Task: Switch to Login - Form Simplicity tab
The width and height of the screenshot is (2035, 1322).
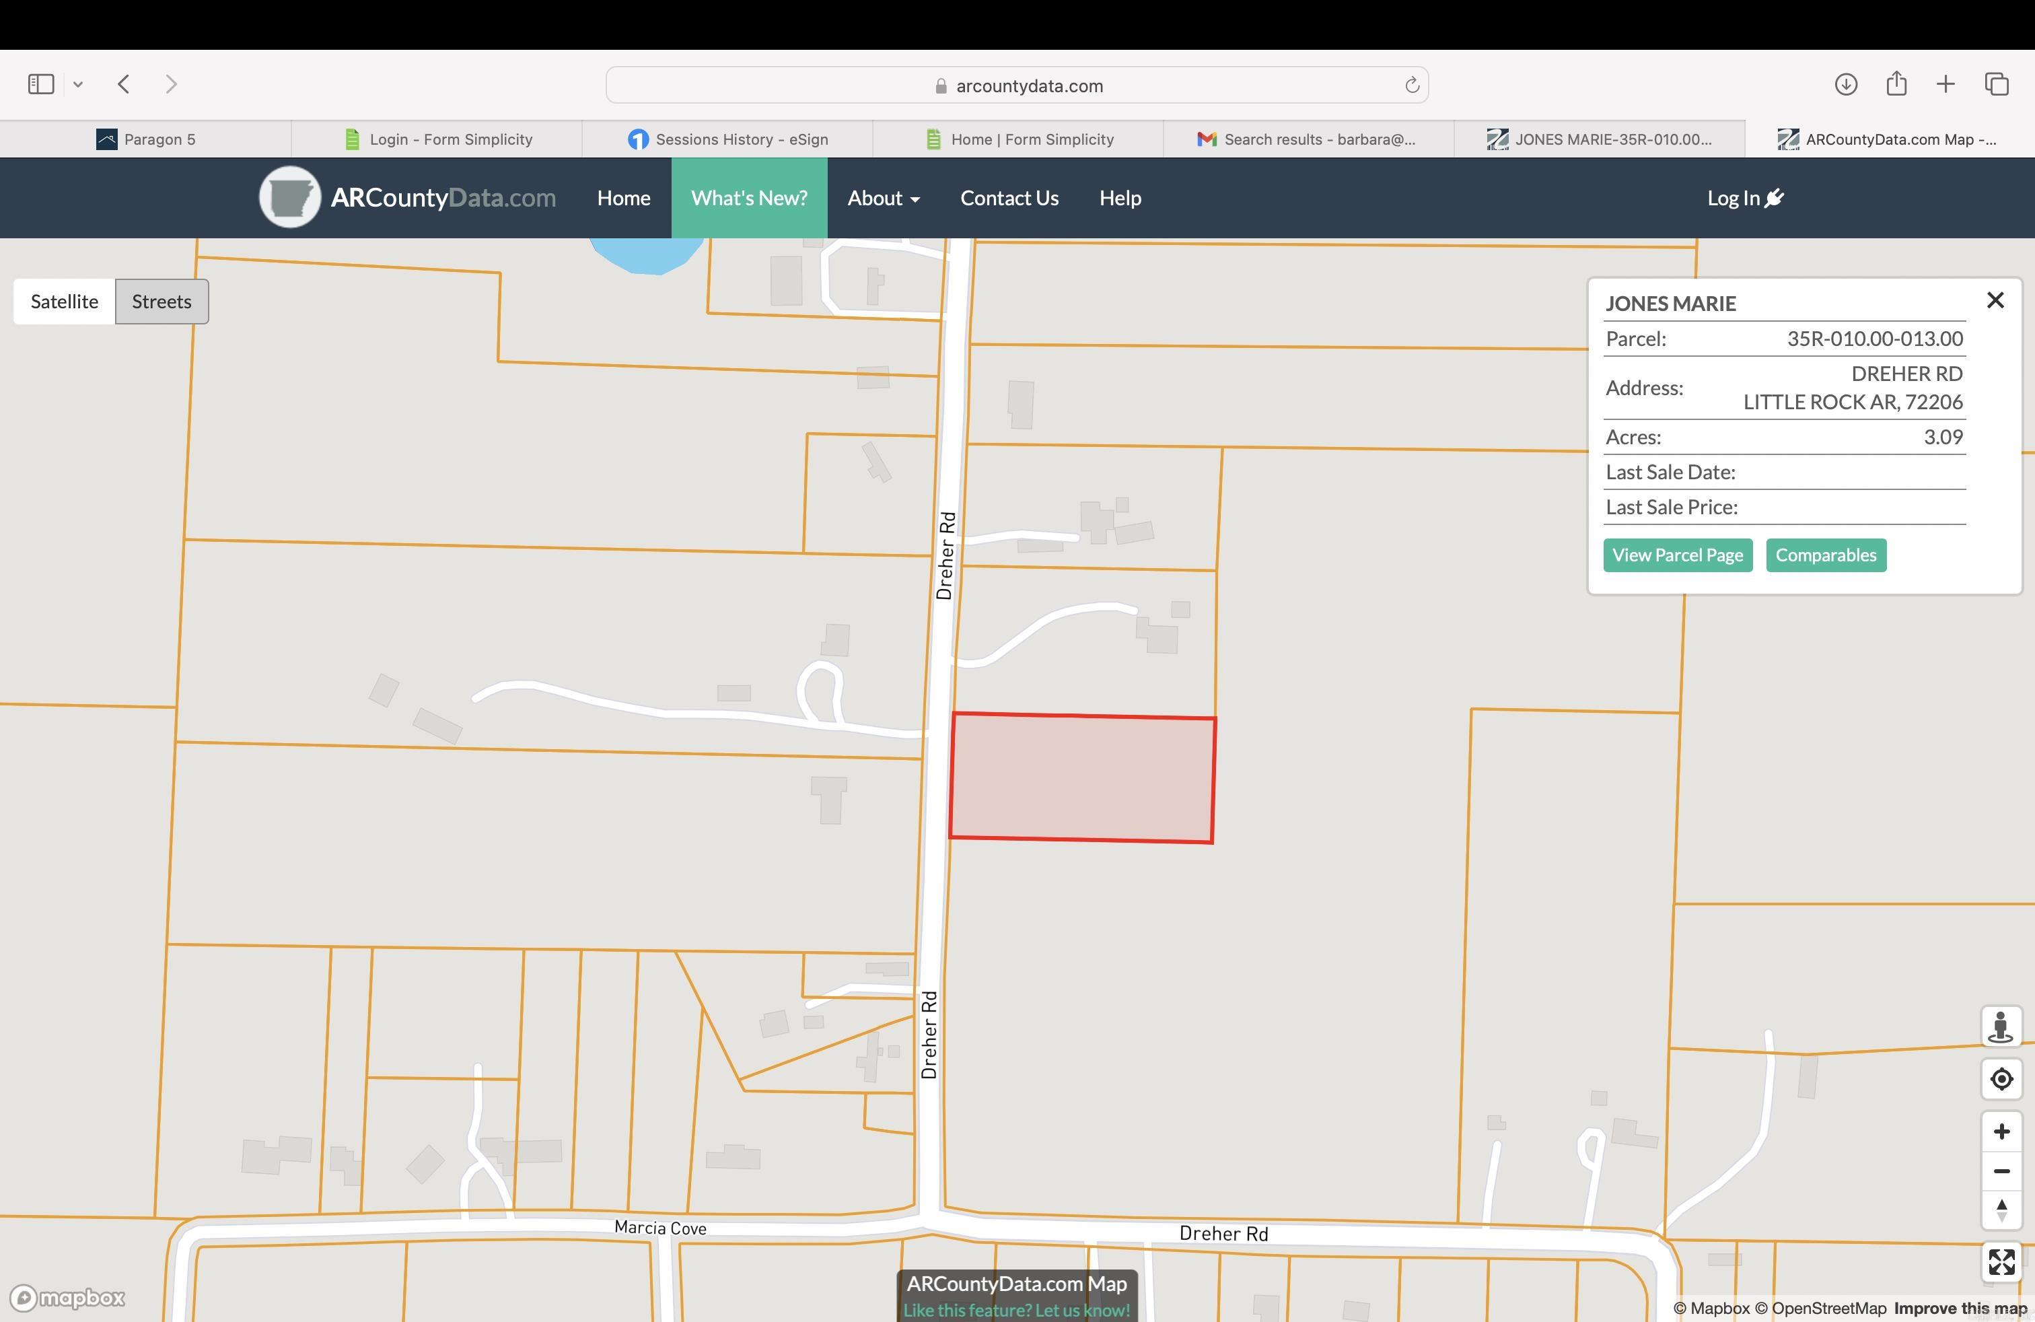Action: (x=436, y=139)
